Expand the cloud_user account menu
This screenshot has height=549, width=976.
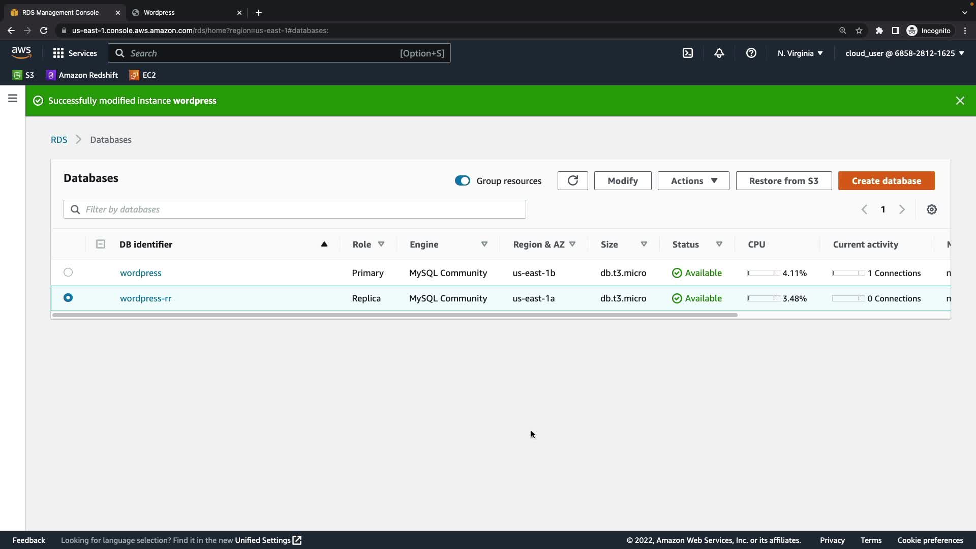[x=904, y=53]
